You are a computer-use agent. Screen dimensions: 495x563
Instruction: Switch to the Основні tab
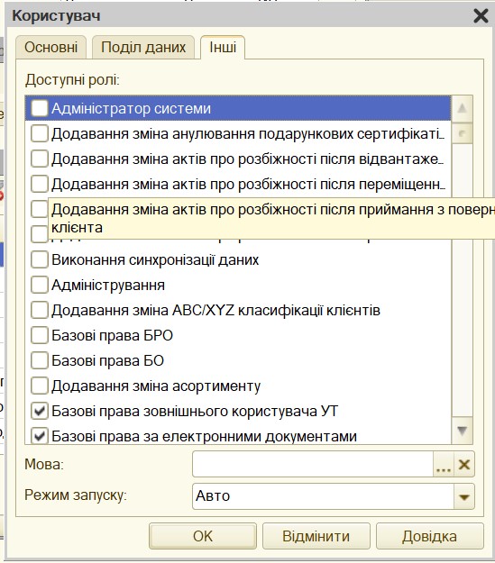point(51,47)
